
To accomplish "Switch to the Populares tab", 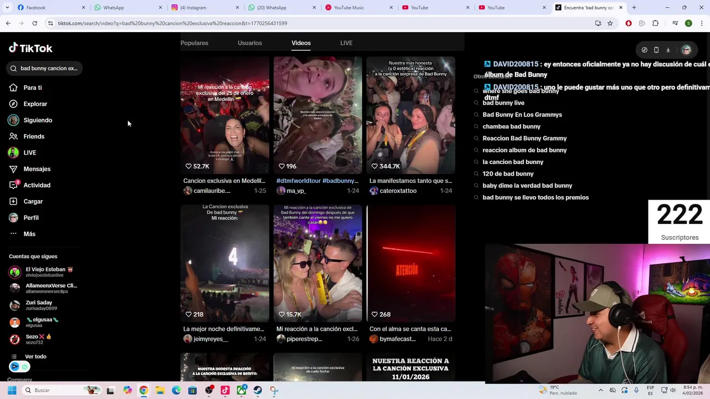I will tap(194, 43).
